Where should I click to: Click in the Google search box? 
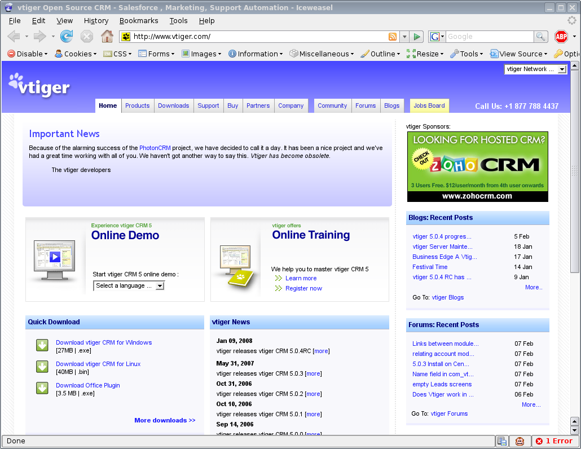tap(490, 37)
